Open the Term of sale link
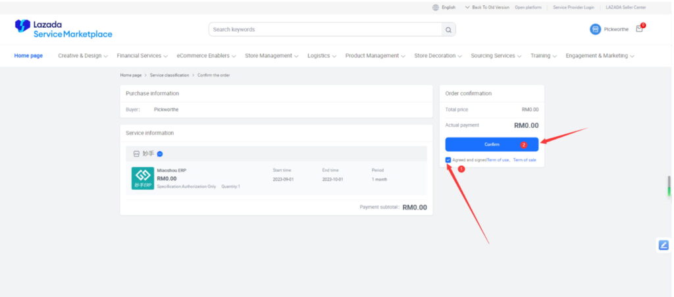 click(x=525, y=160)
